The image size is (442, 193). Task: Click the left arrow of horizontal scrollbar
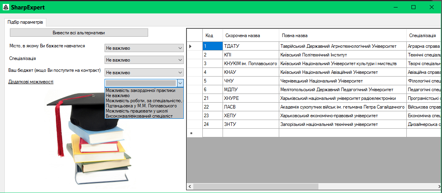[190, 186]
